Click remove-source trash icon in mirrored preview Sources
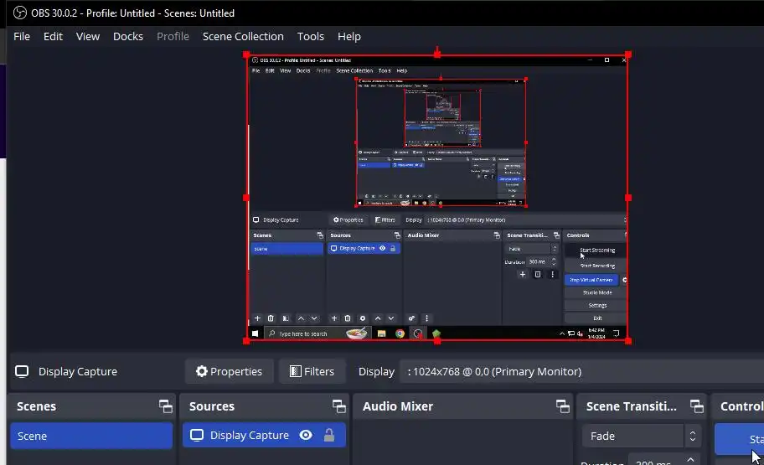 348,318
